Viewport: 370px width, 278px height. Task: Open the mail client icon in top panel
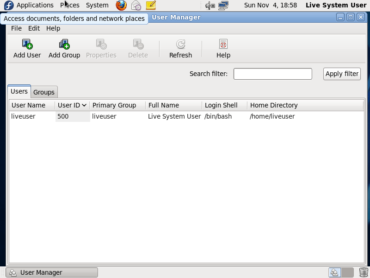tap(136, 5)
